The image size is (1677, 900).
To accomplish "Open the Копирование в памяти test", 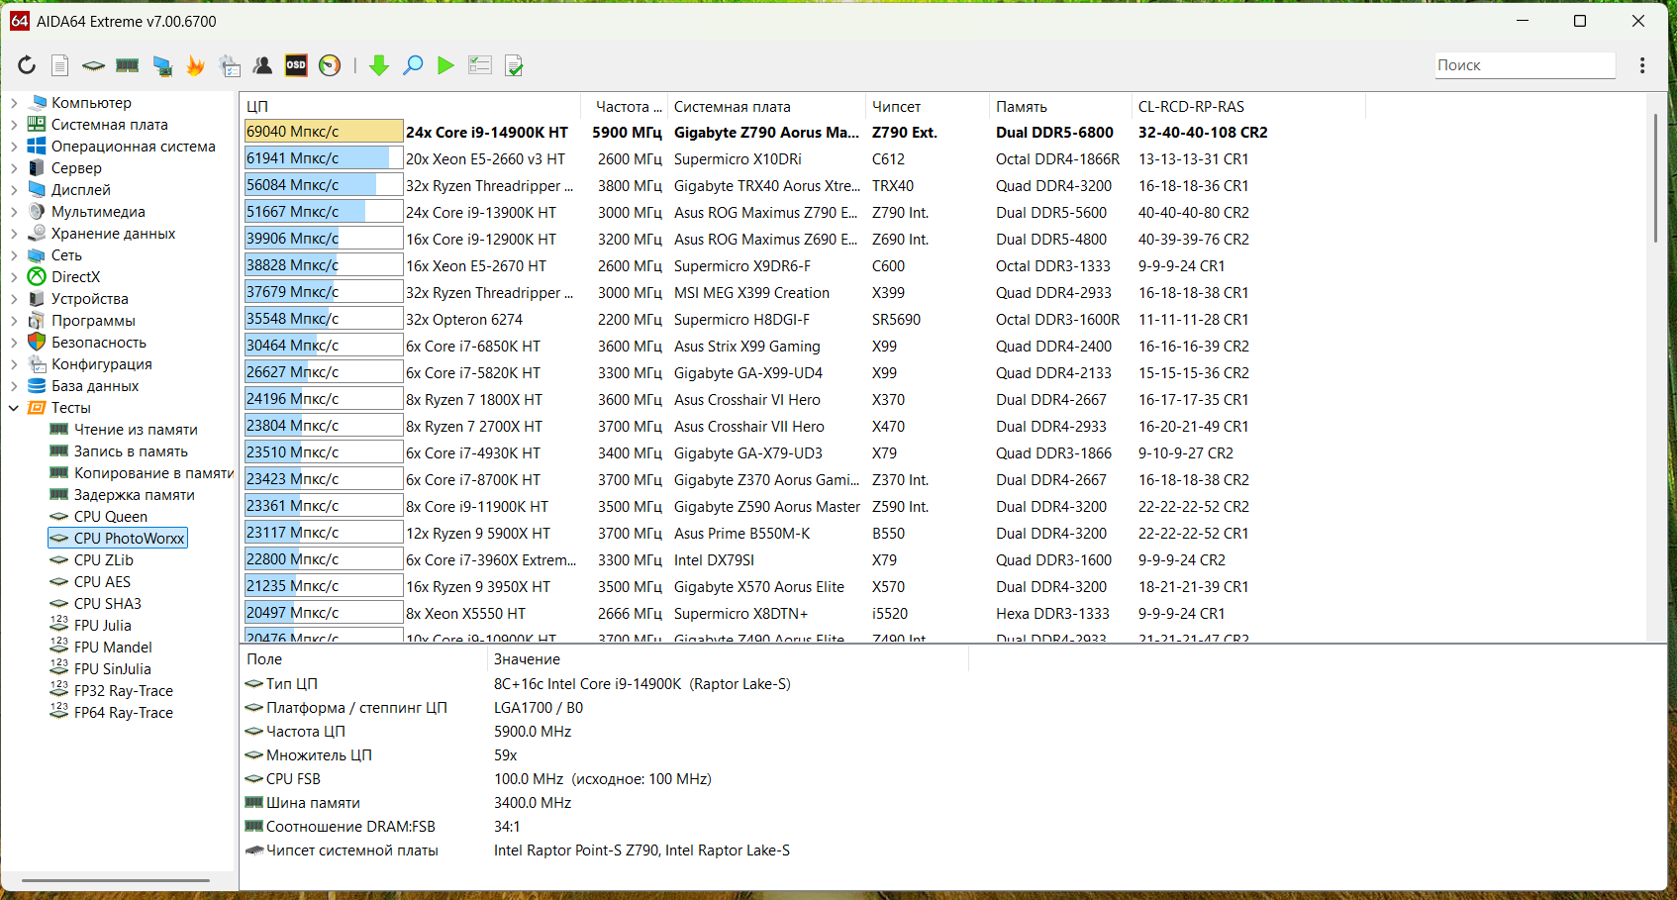I will (153, 472).
